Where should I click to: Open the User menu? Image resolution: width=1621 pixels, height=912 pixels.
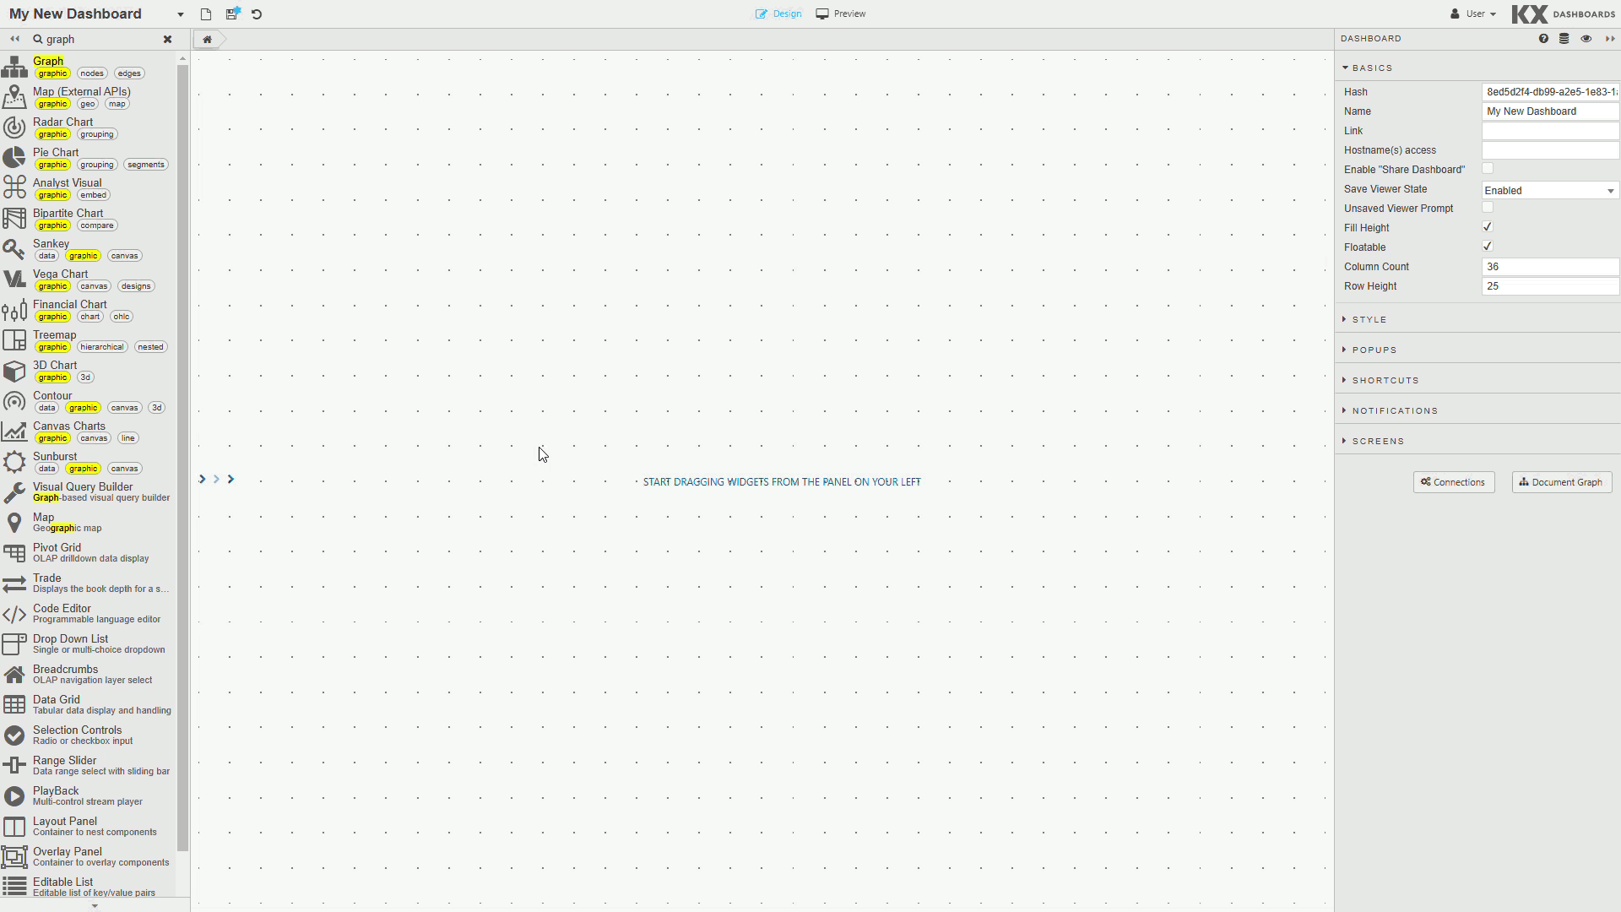click(x=1472, y=14)
